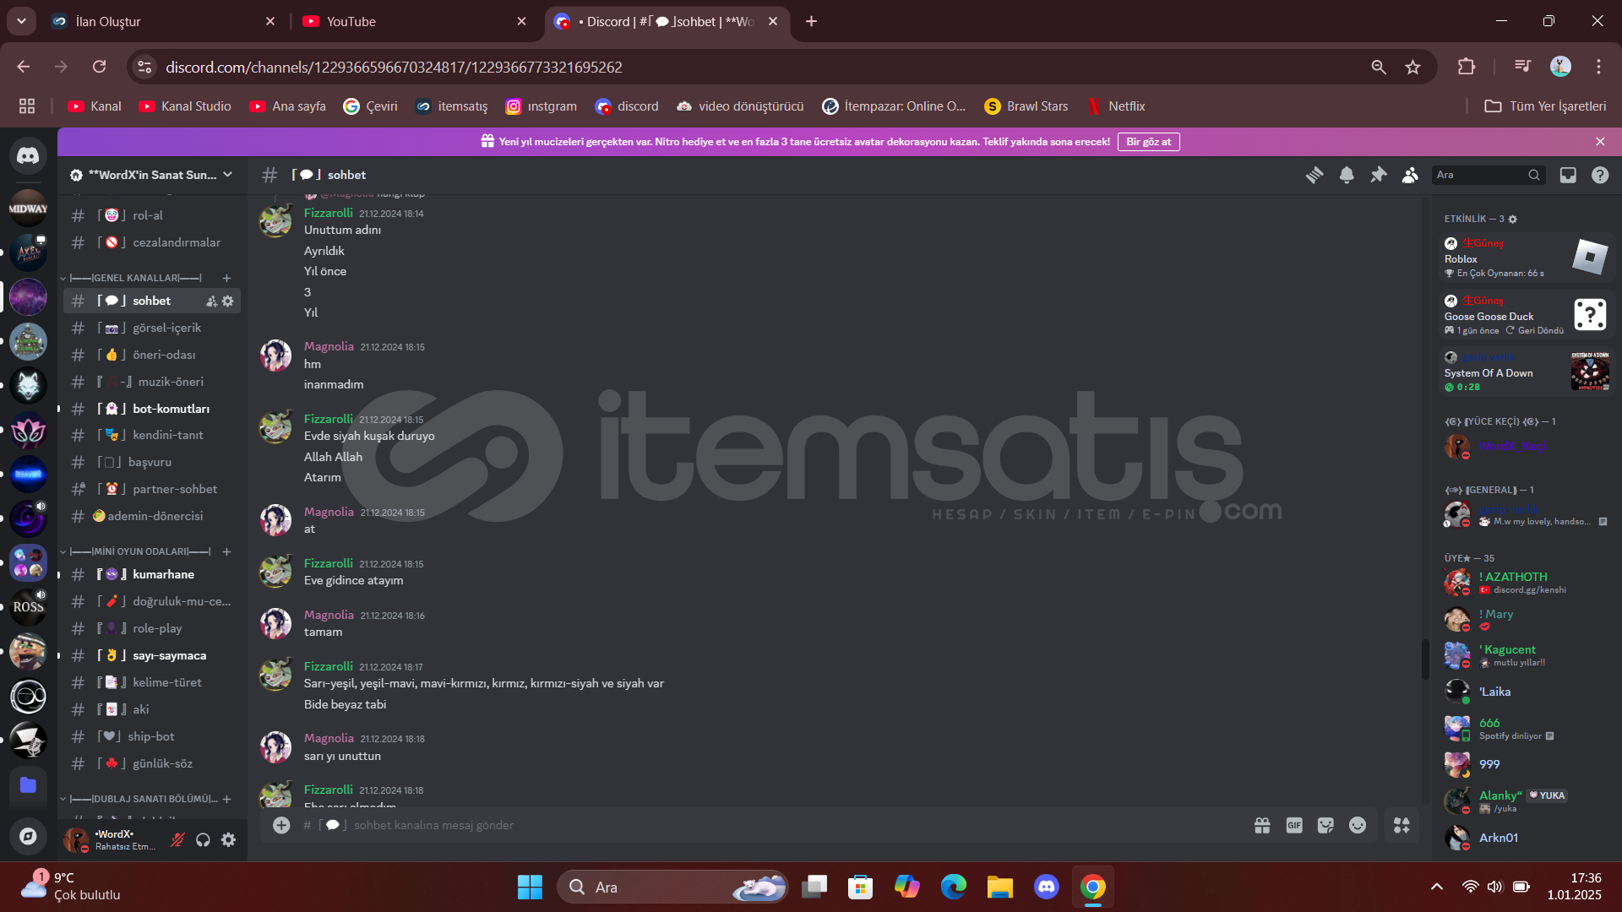Open the GIF picker
The image size is (1622, 912).
tap(1294, 825)
